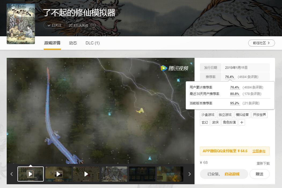The width and height of the screenshot is (282, 188).
Task: Browse next media using the right carousel arrow
Action: [190, 174]
